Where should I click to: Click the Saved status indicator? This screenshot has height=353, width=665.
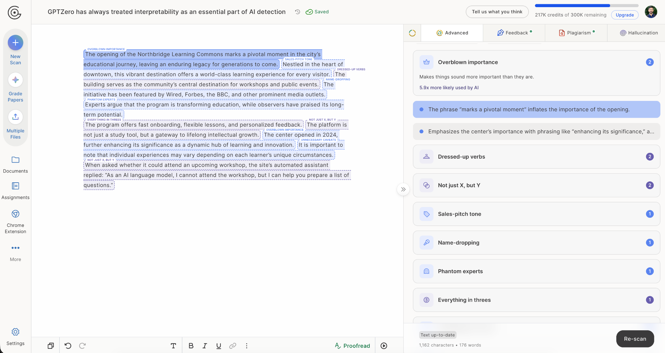click(317, 12)
